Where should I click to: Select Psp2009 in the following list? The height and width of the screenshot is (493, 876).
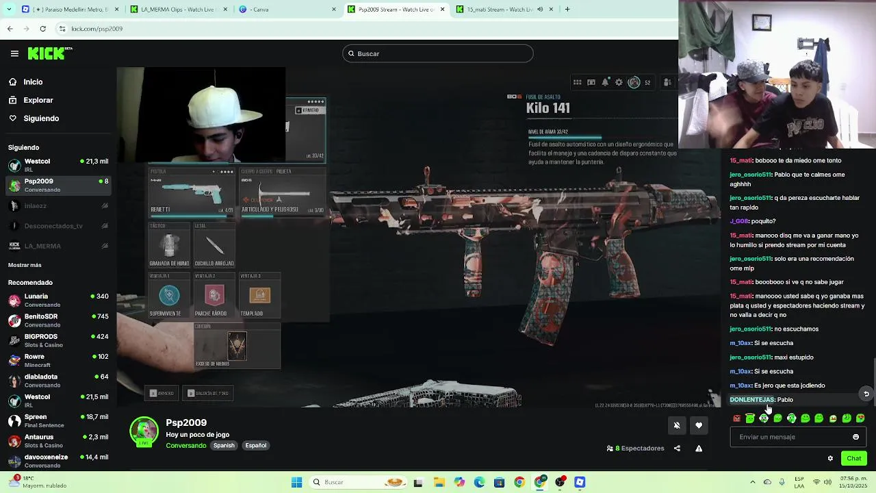coord(58,185)
